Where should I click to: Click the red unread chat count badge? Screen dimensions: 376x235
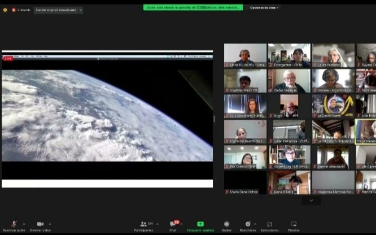[177, 222]
